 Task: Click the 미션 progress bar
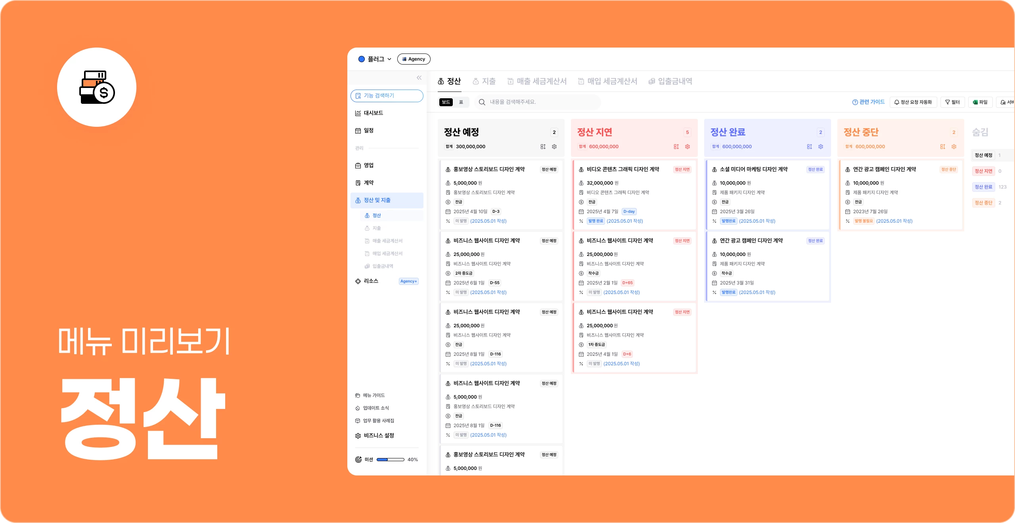click(x=390, y=460)
